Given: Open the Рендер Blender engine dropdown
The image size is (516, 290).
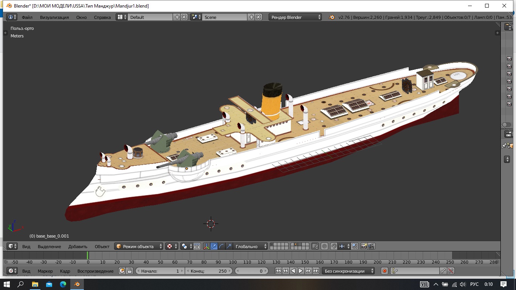Looking at the screenshot, I should tap(295, 17).
